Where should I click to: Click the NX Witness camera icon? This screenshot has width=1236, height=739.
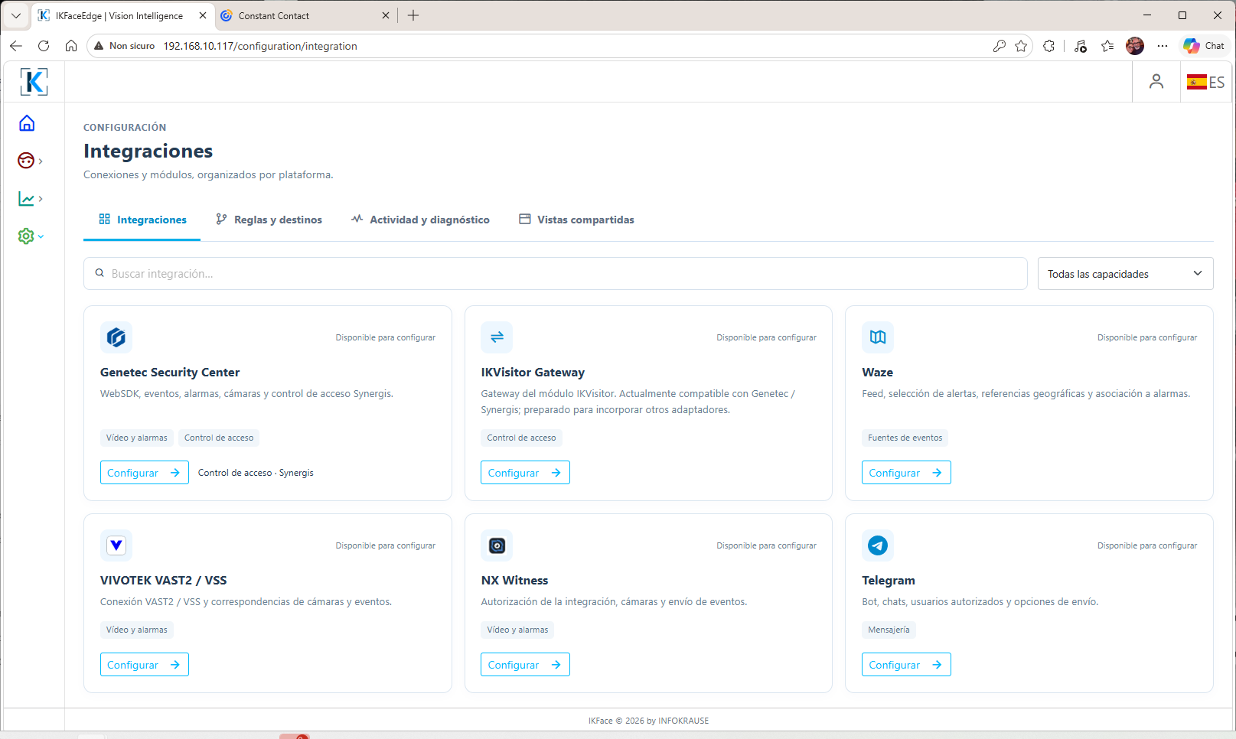(x=497, y=545)
